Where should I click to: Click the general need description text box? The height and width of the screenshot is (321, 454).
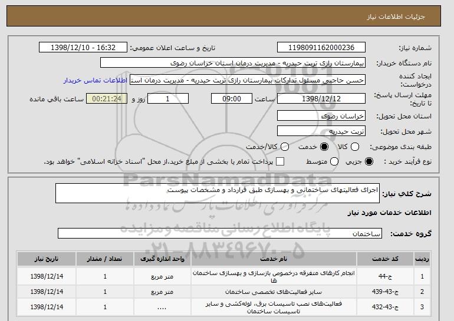pyautogui.click(x=218, y=193)
